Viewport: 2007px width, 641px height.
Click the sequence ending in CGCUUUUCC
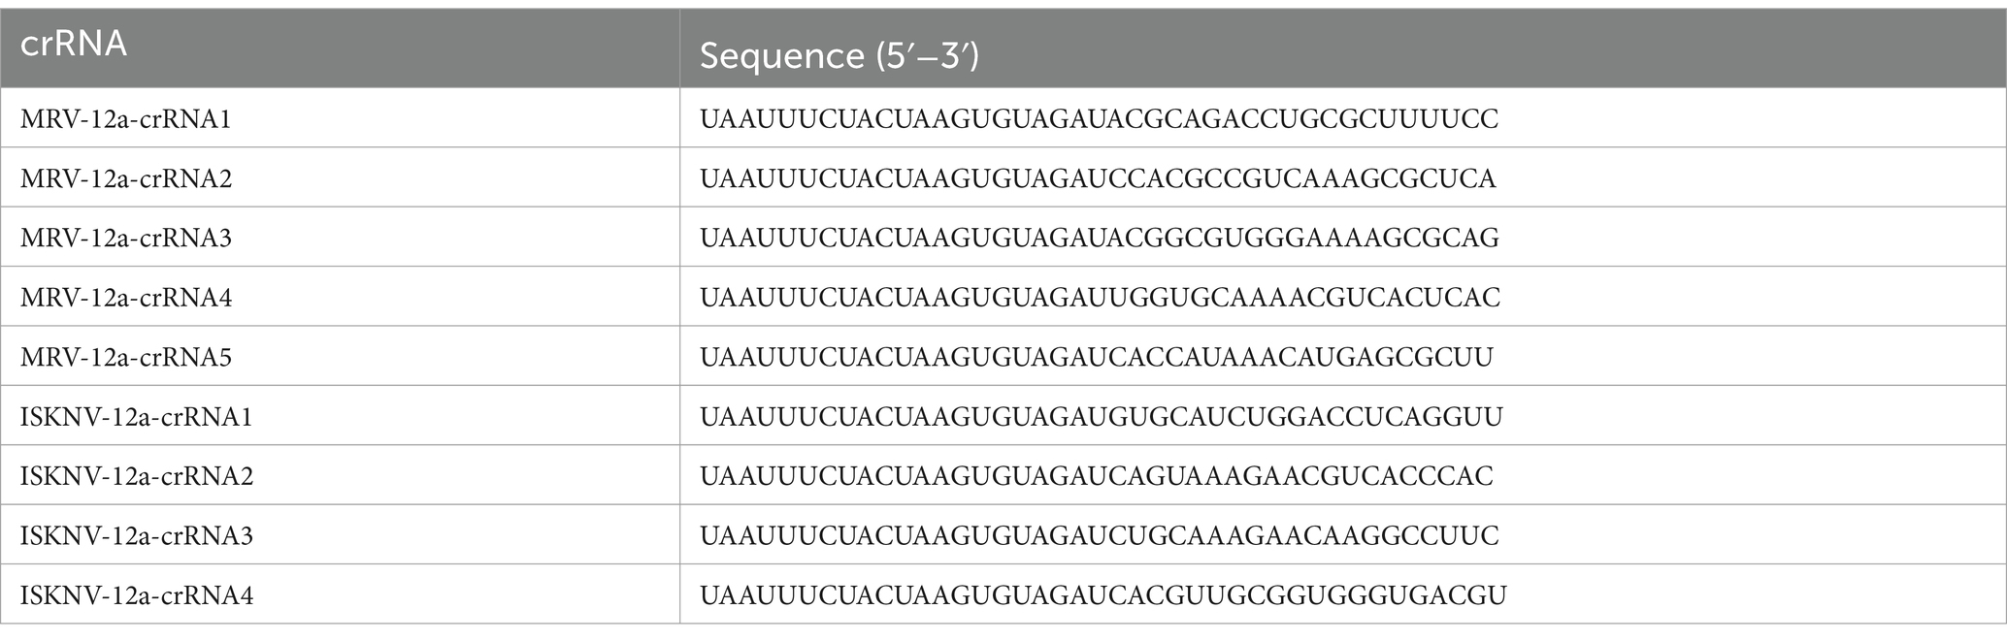[1099, 118]
